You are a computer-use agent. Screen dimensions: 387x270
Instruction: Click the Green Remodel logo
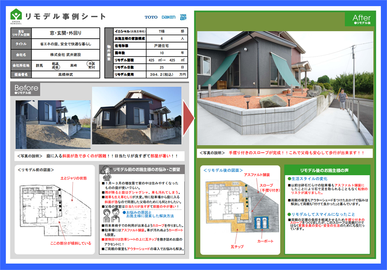[x=16, y=16]
